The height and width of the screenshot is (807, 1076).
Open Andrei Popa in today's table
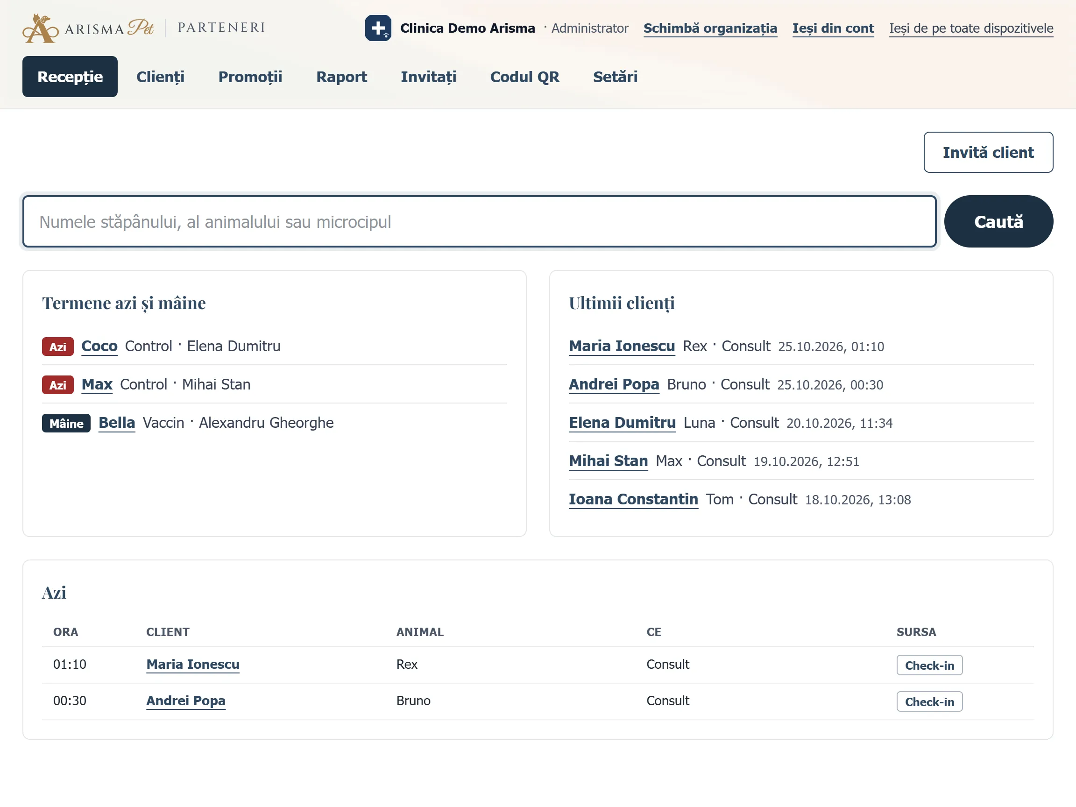click(x=186, y=701)
